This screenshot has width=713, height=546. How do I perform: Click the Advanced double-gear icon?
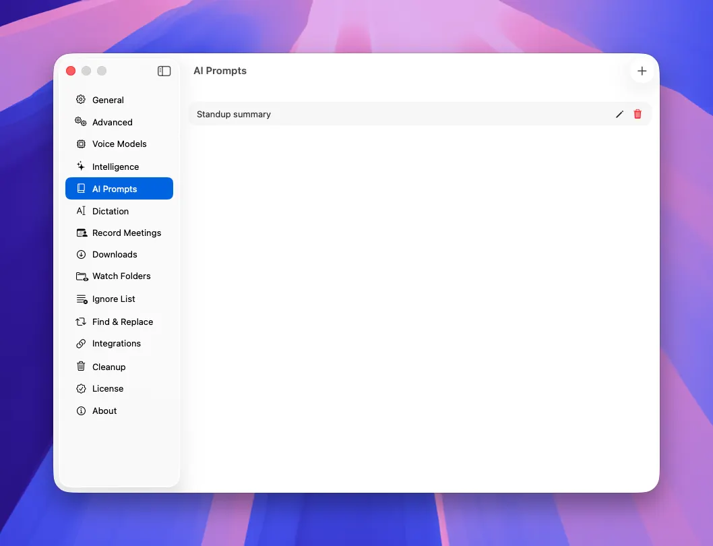(81, 121)
